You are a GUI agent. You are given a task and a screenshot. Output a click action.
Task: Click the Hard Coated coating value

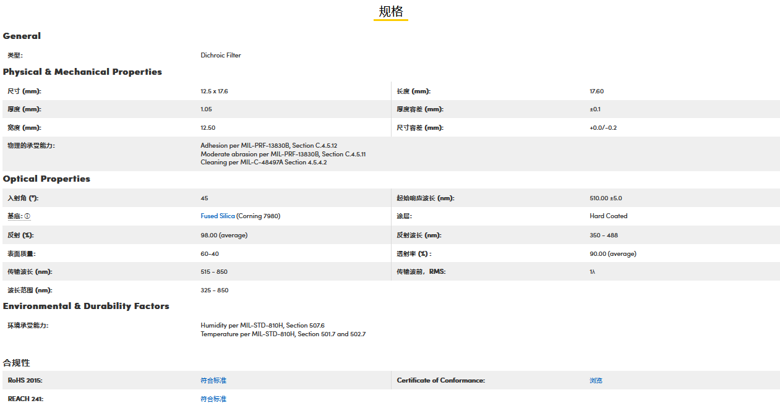[609, 216]
